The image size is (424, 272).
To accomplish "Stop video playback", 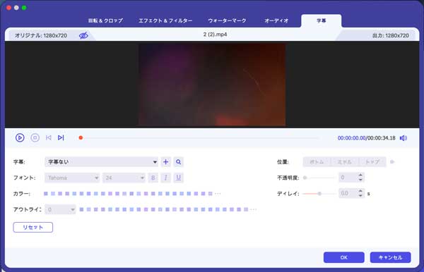I will pos(35,137).
